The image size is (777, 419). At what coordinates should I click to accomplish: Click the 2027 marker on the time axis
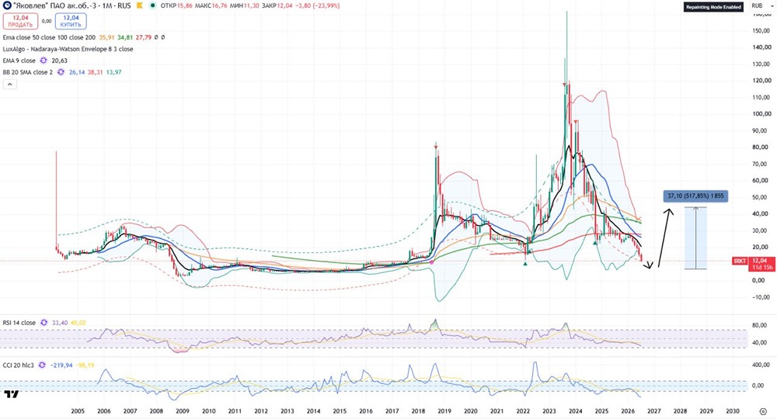coord(653,411)
